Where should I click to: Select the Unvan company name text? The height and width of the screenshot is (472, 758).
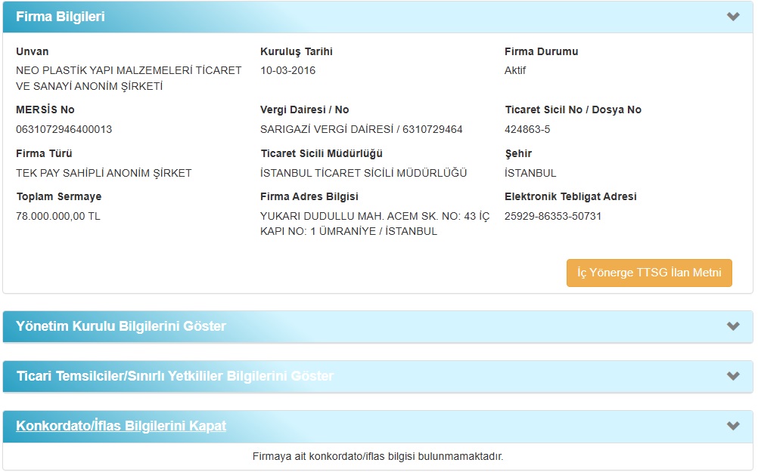tap(121, 79)
